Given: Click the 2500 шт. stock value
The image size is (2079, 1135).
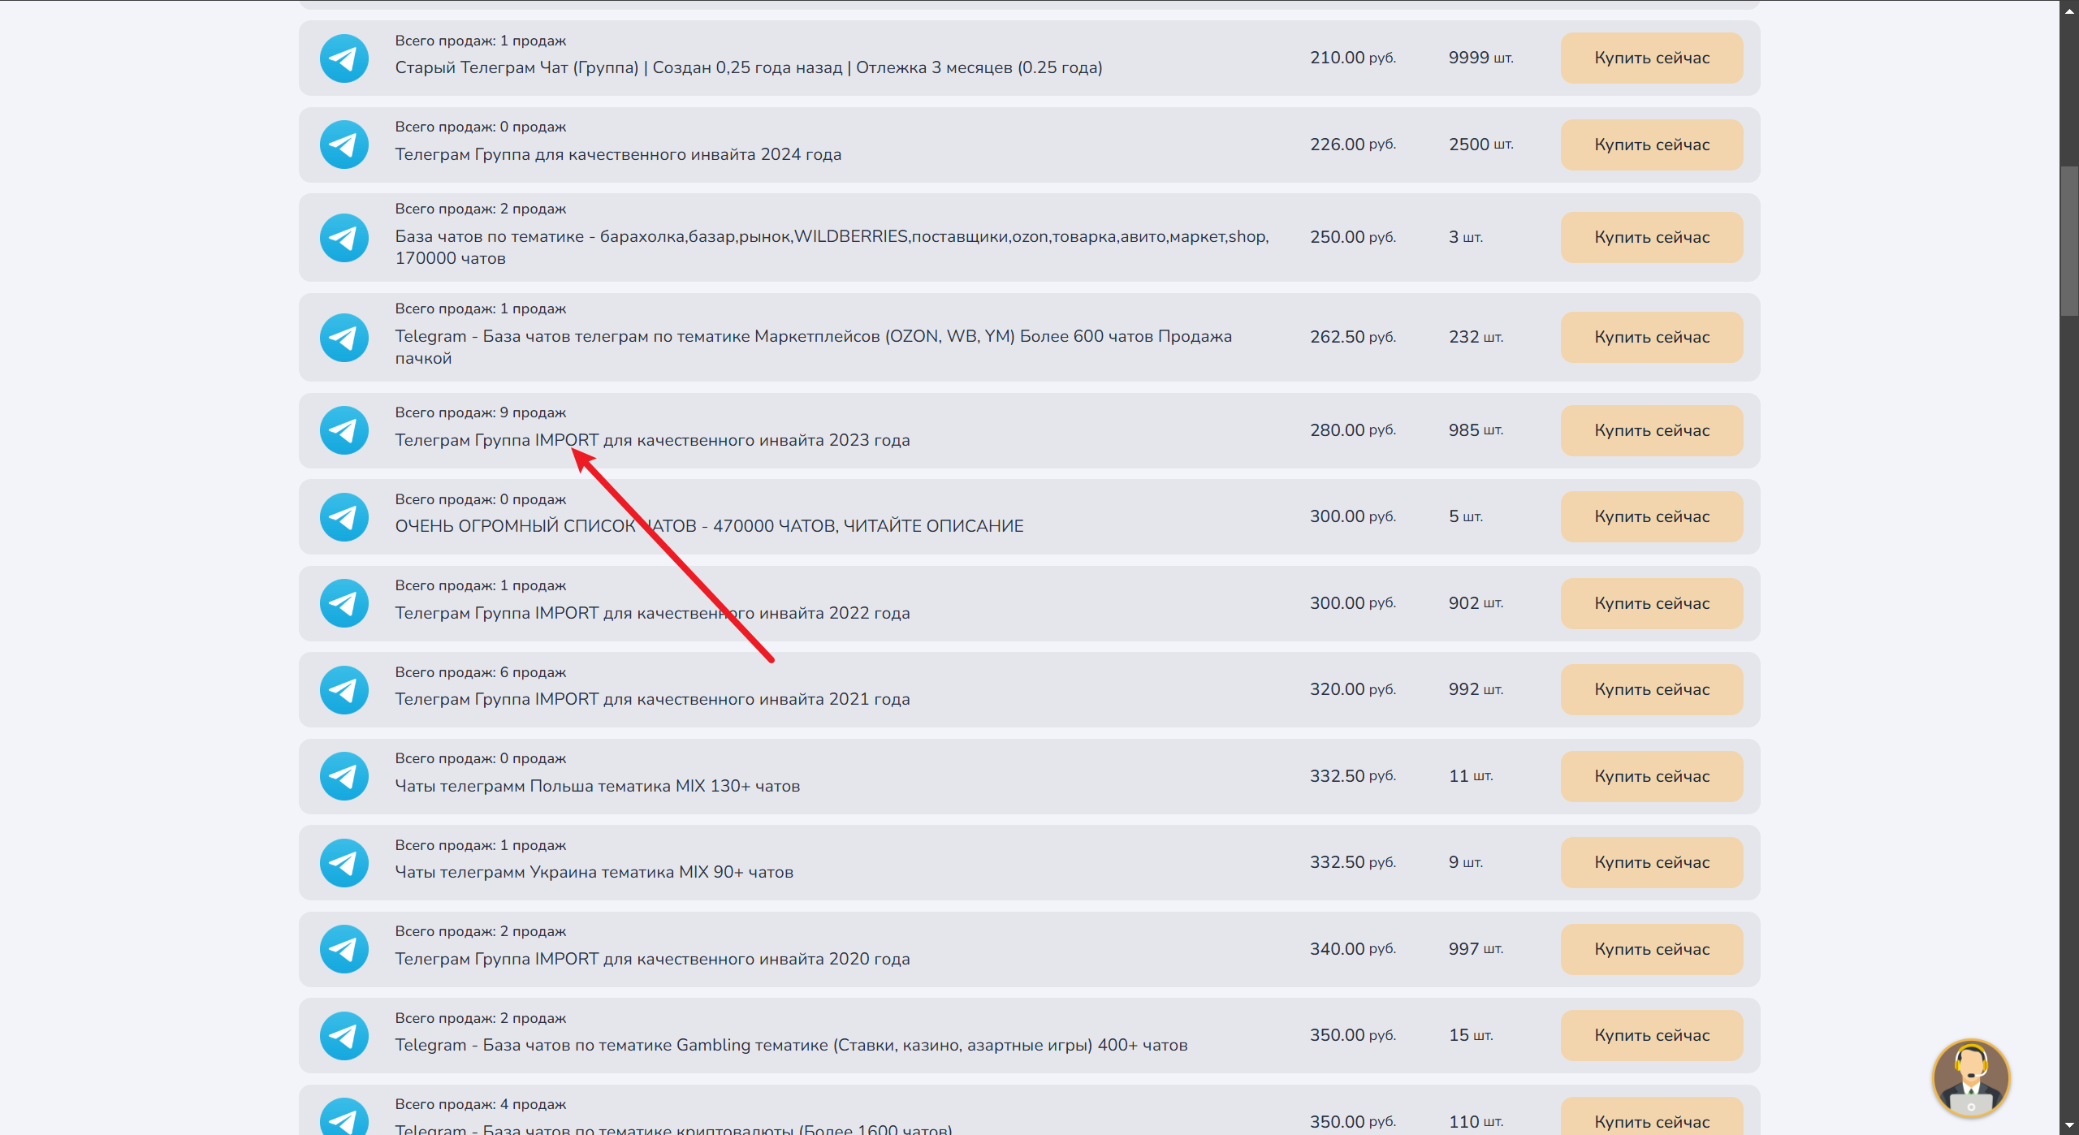Looking at the screenshot, I should tap(1480, 145).
